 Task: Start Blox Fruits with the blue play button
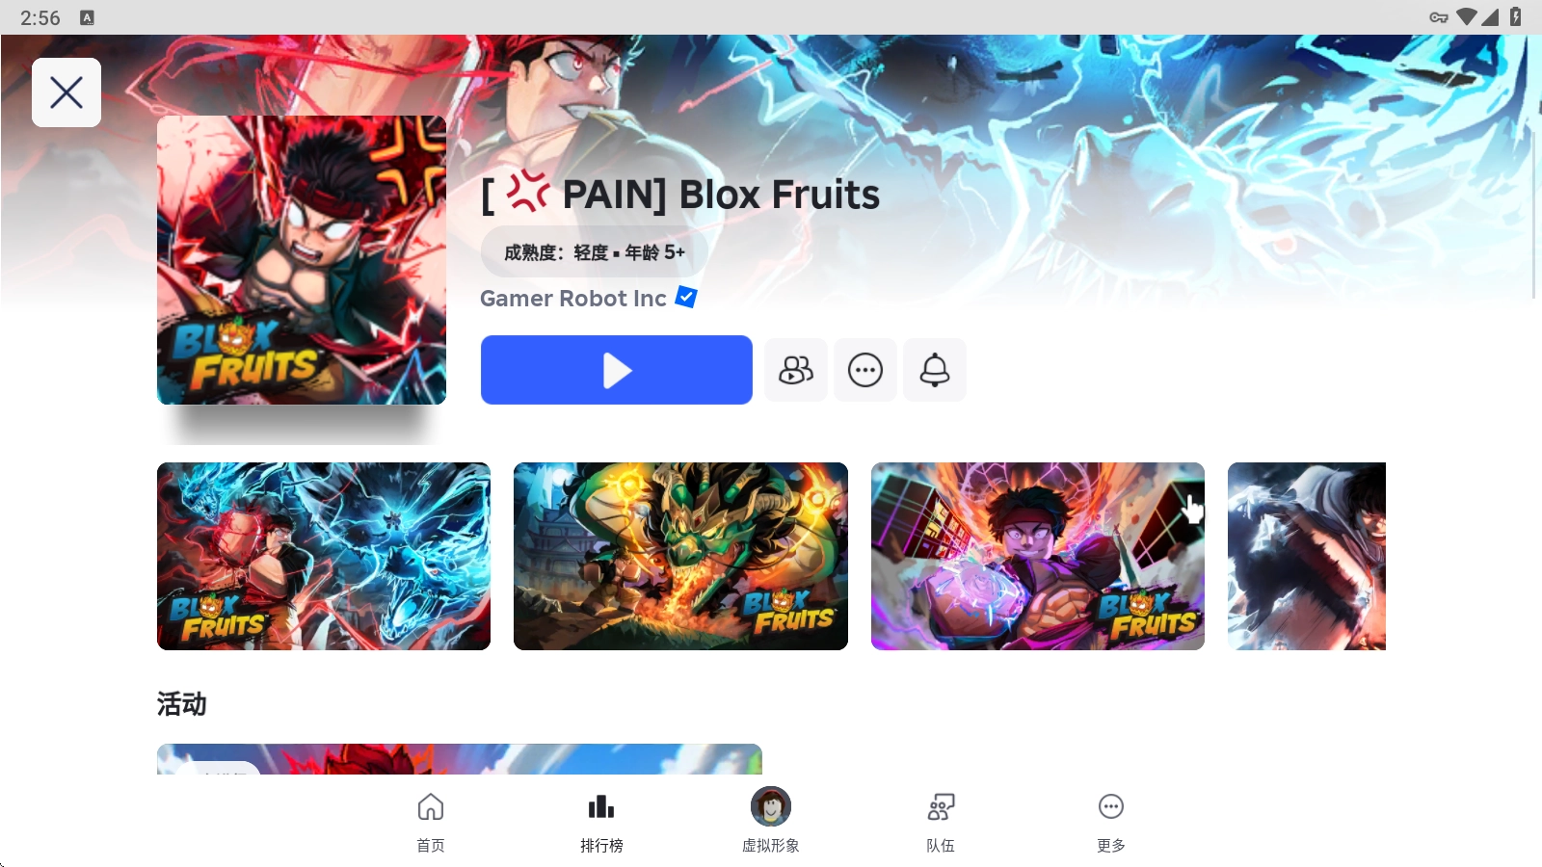617,370
